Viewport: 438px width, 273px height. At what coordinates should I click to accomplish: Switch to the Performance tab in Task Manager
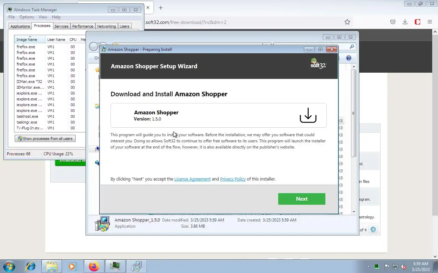coord(82,26)
